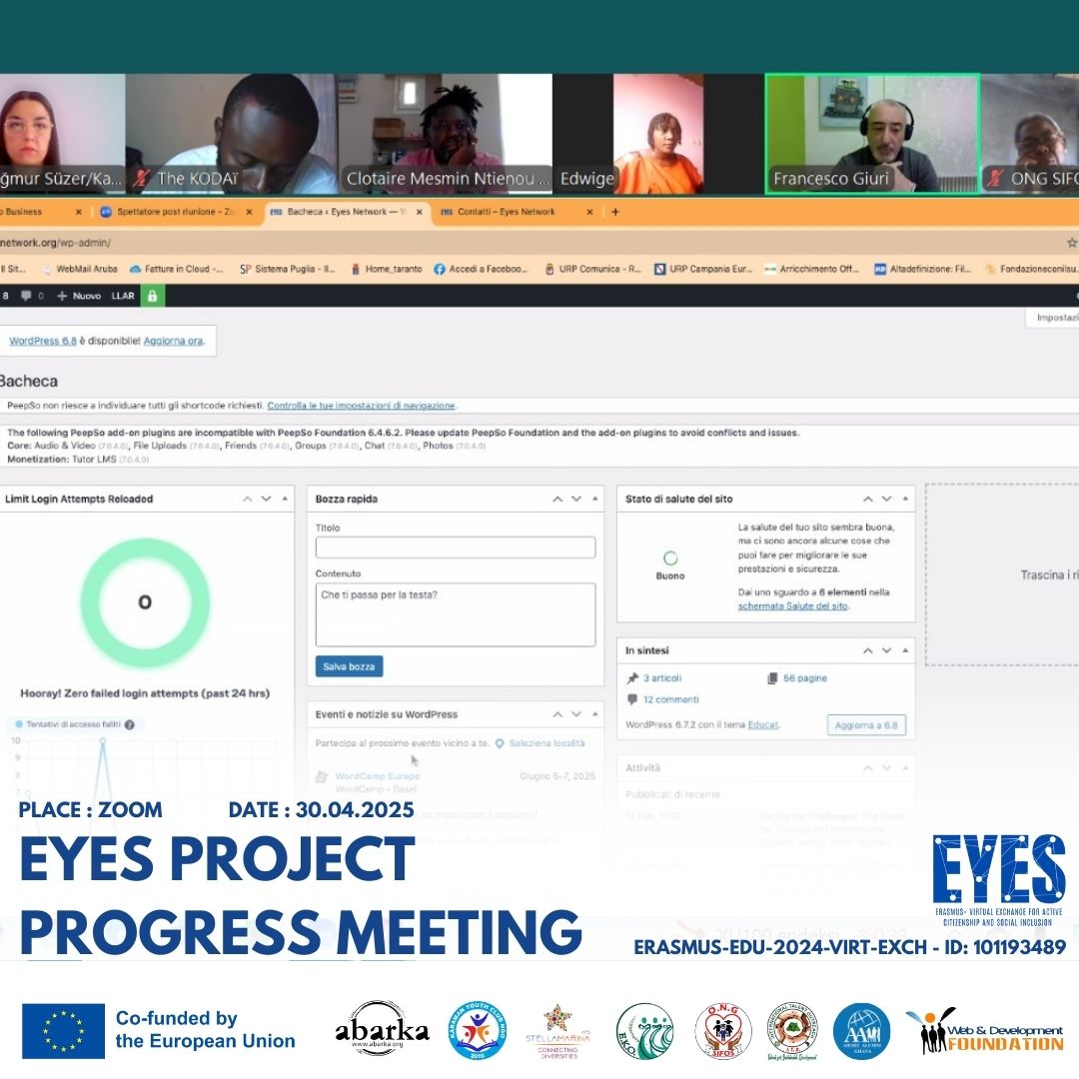Select Clotaire Mesmin Ntienou's video tile
The height and width of the screenshot is (1079, 1079).
tap(446, 134)
